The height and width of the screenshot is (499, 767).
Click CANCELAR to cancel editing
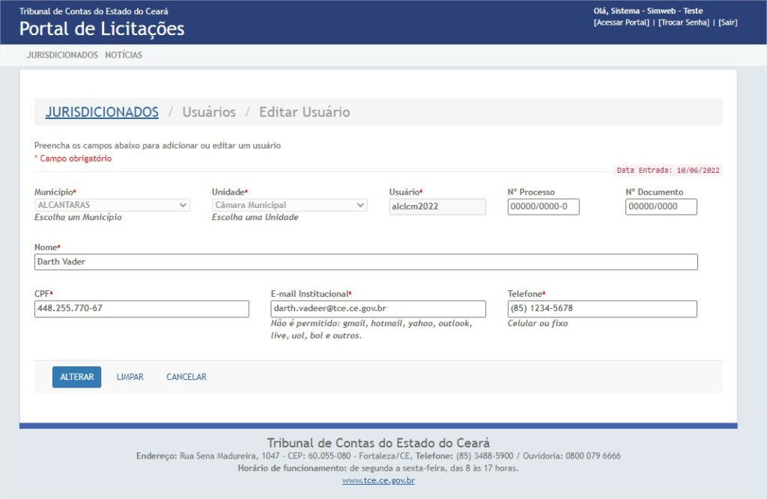(186, 377)
